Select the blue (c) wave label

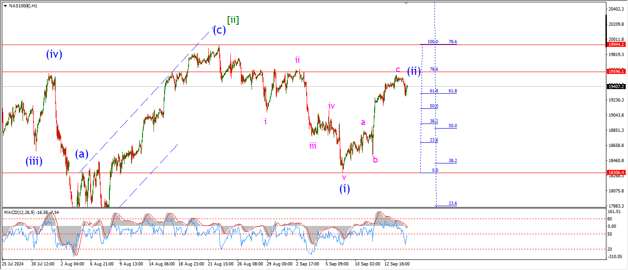[219, 30]
